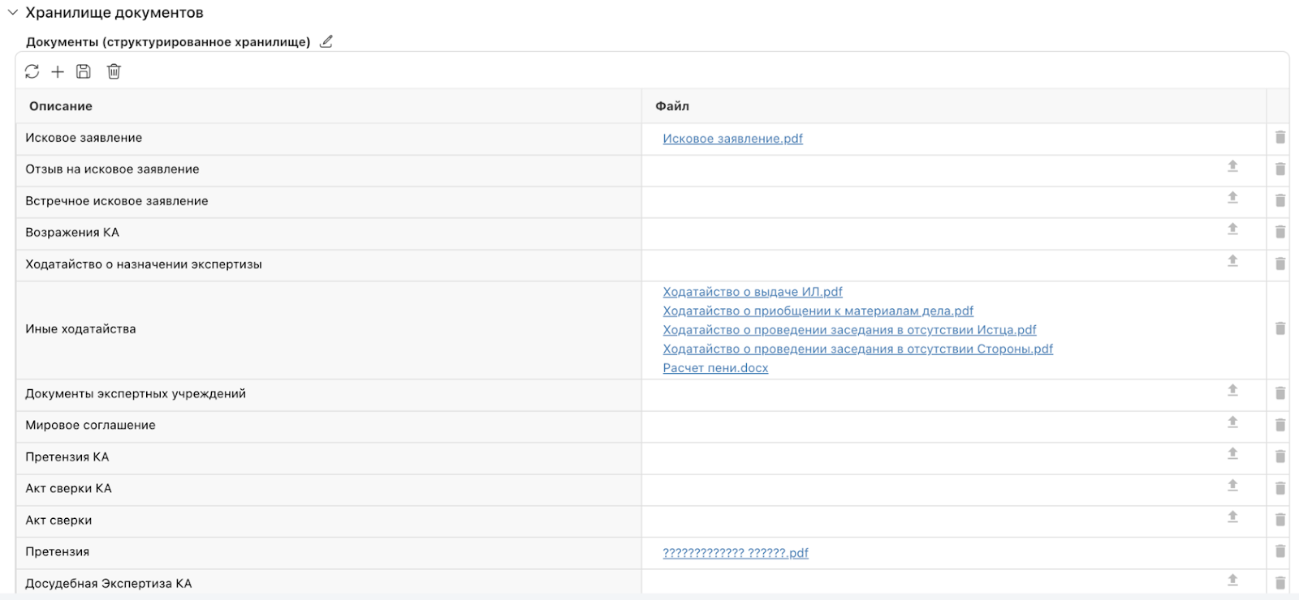
Task: Upload file for Документы экспертных учреждений
Action: pos(1232,391)
